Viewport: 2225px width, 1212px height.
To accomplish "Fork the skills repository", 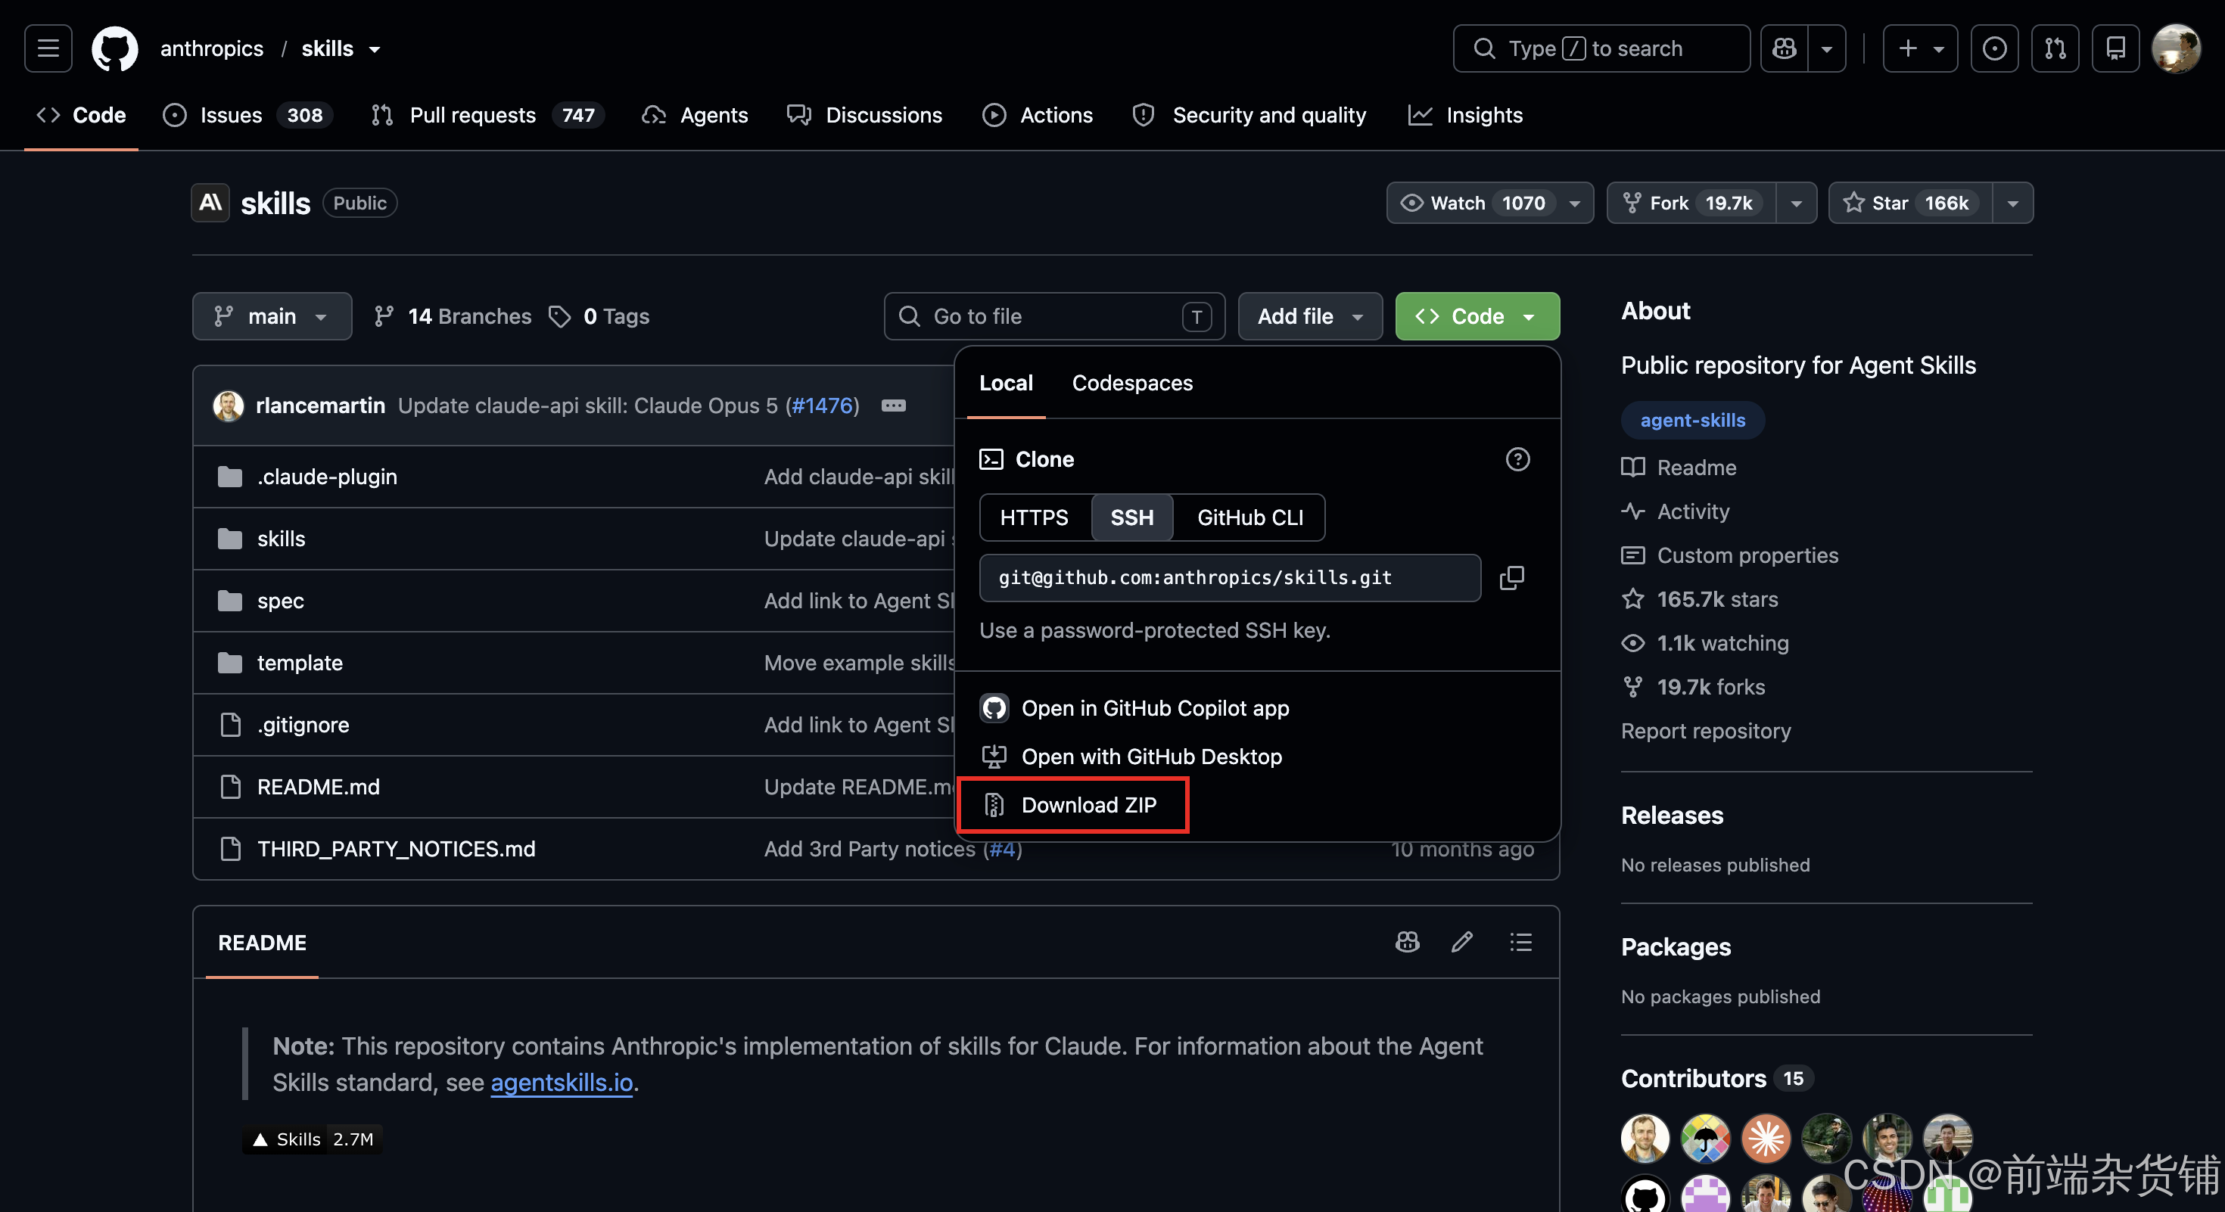I will click(x=1691, y=203).
